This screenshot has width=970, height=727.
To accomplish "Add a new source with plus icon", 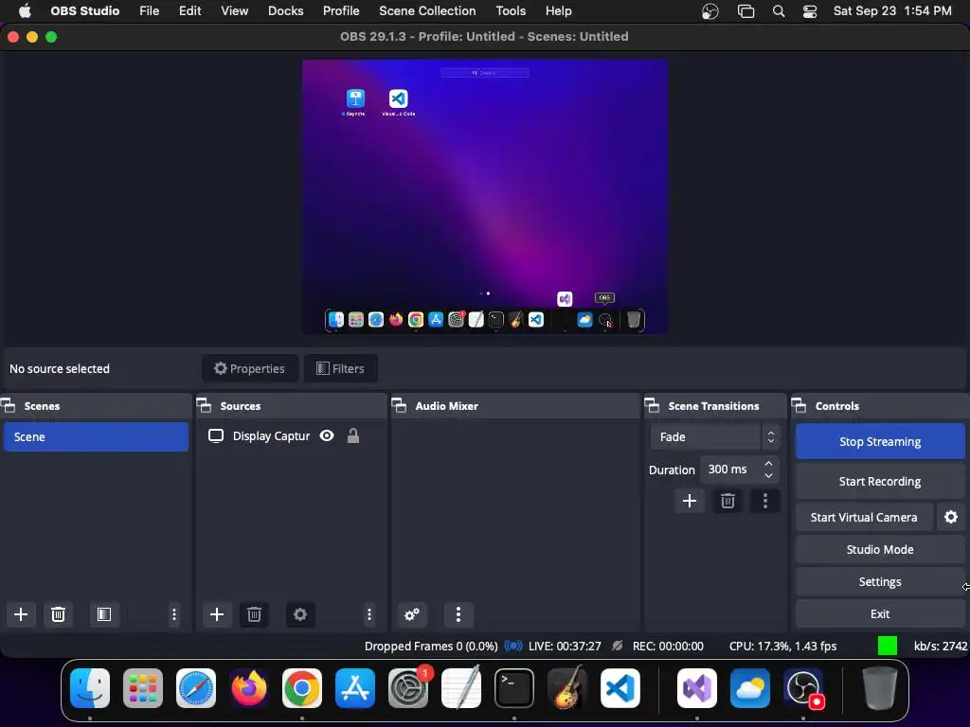I will point(217,613).
